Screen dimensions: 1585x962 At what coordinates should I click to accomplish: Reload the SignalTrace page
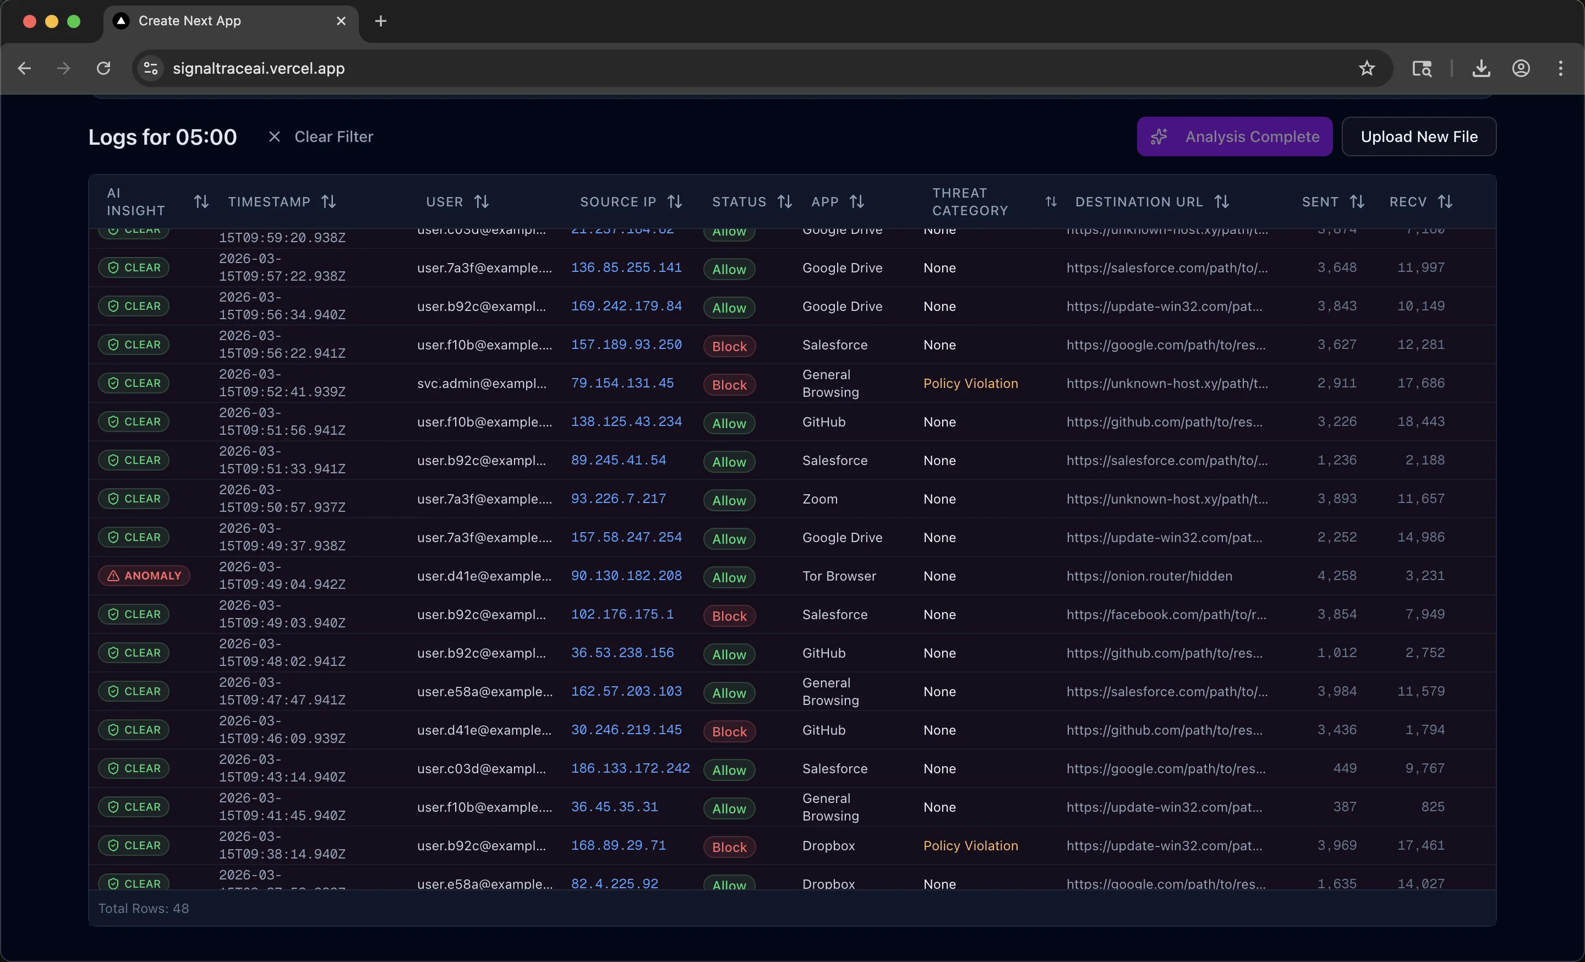(103, 68)
